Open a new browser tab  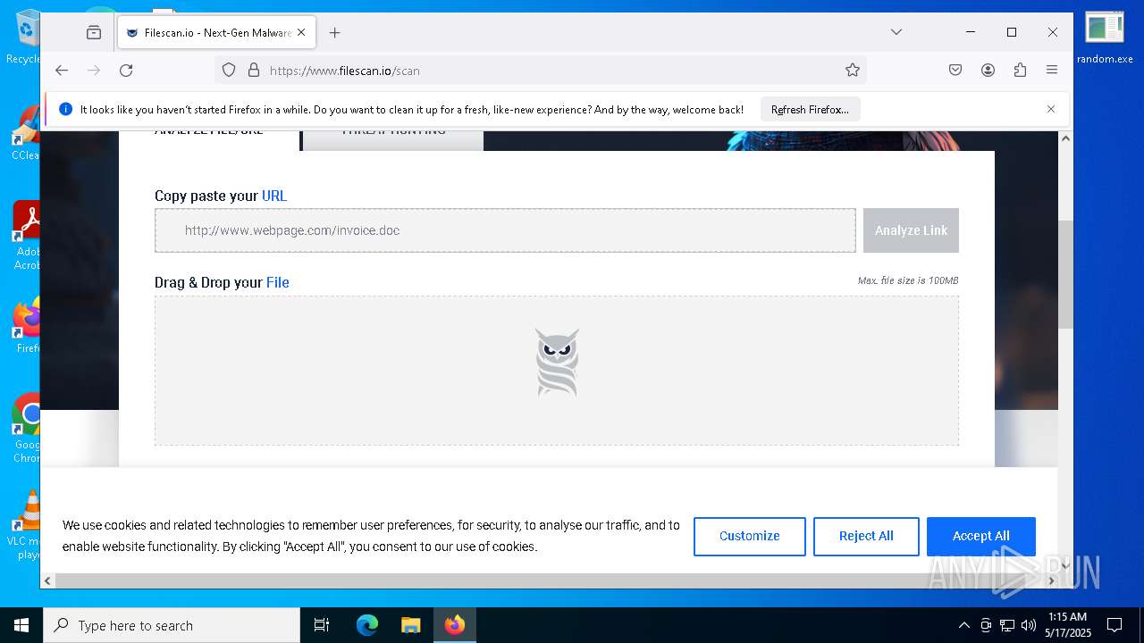coord(335,33)
